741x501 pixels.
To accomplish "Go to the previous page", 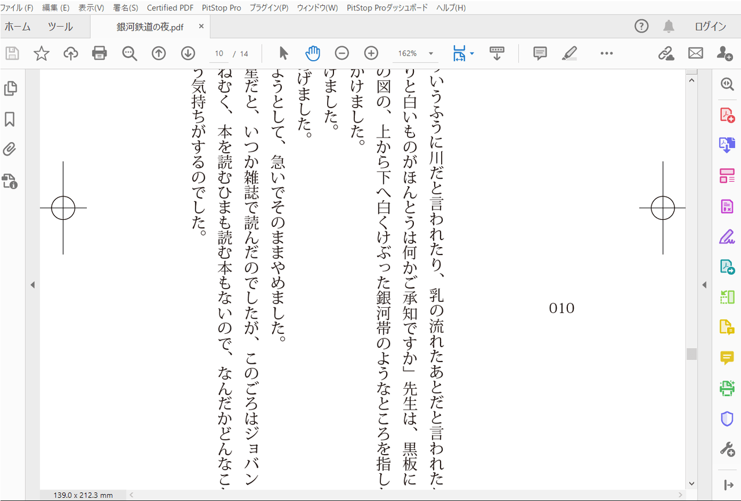I will [159, 53].
